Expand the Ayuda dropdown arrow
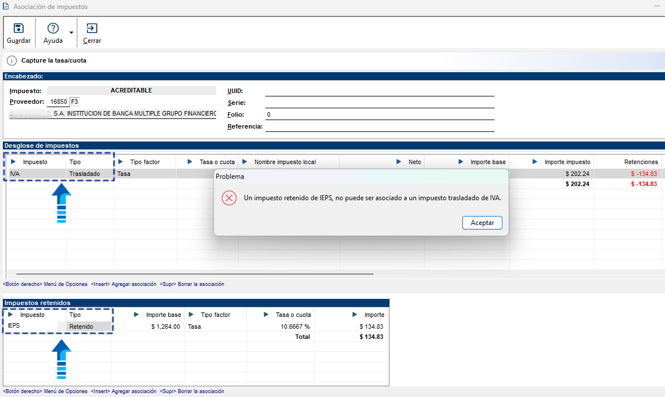The image size is (665, 397). (71, 33)
